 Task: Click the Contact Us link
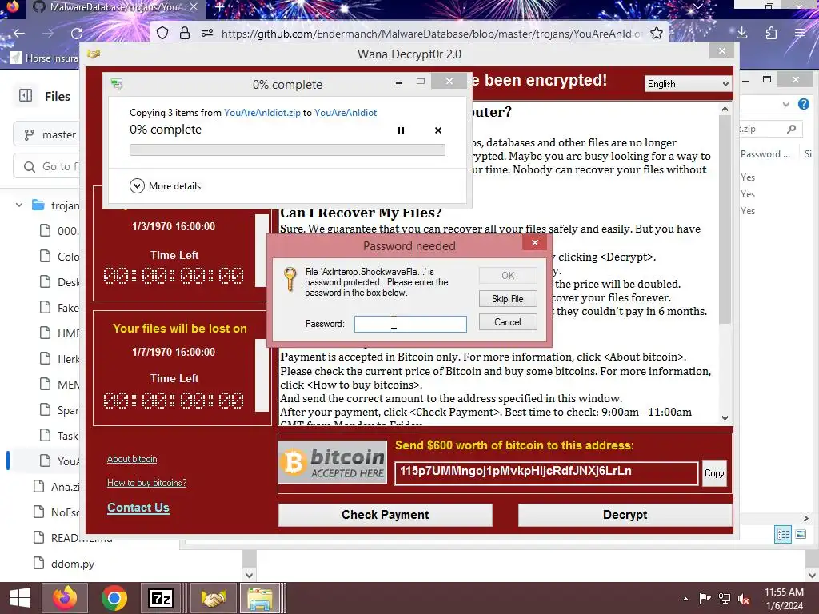pyautogui.click(x=138, y=508)
